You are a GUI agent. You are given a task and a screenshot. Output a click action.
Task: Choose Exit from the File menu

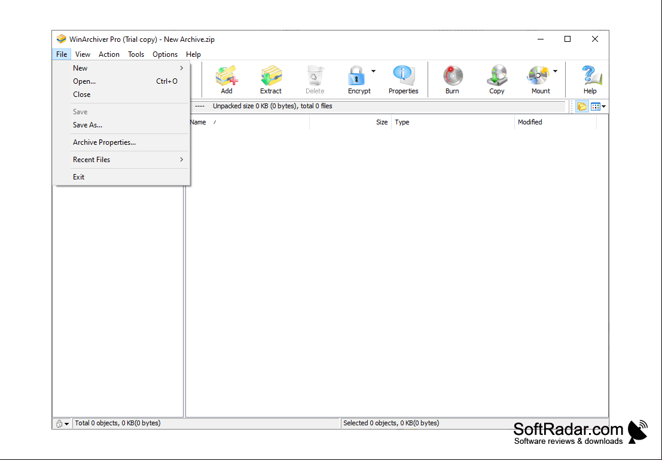click(x=121, y=176)
